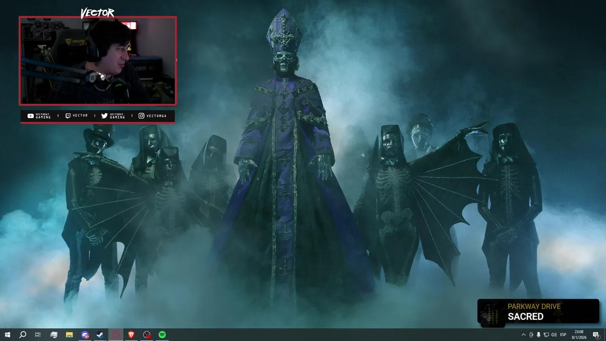Viewport: 606px width, 341px height.
Task: Open the Discord taskbar icon with badge
Action: point(85,334)
